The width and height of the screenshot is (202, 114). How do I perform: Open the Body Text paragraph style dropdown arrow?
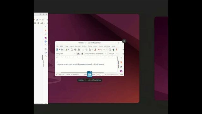click(x=75, y=54)
